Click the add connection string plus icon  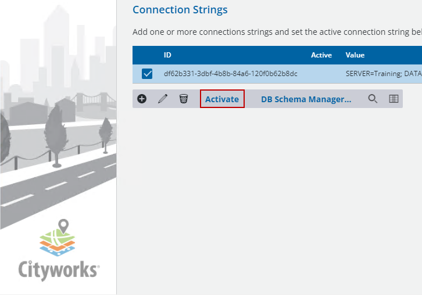point(142,99)
